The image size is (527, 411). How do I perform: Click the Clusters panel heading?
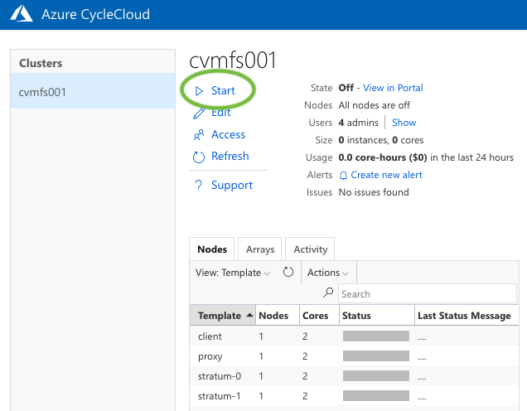[x=41, y=63]
